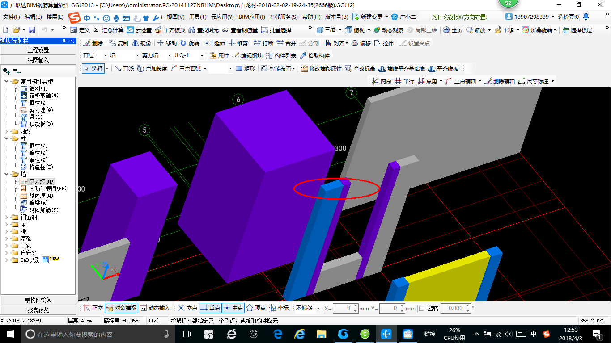Open the 帮助(H) menu
This screenshot has height=343, width=611.
[311, 17]
